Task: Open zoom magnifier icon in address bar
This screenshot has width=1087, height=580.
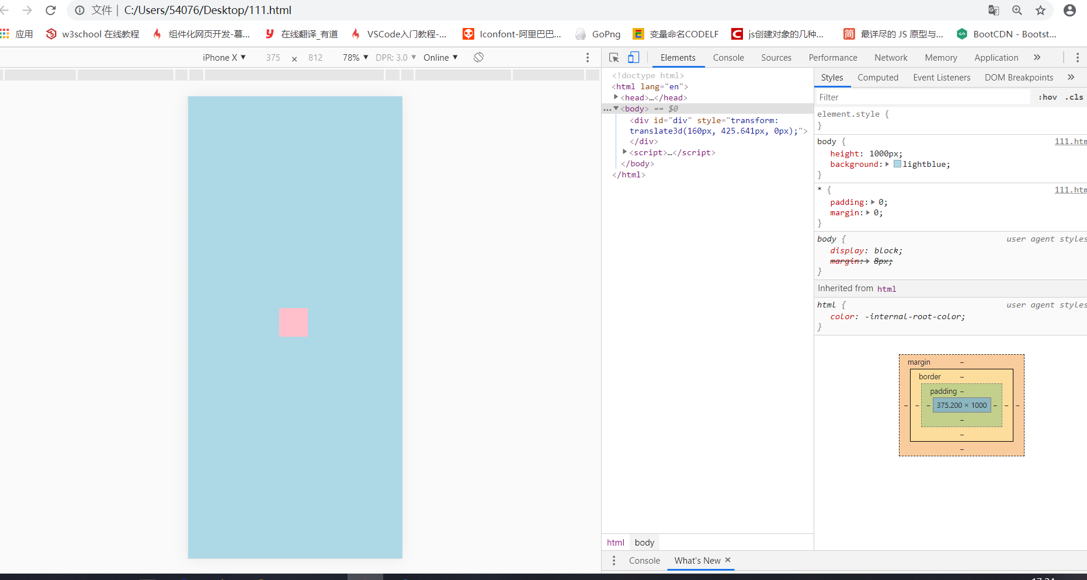Action: click(x=1017, y=11)
